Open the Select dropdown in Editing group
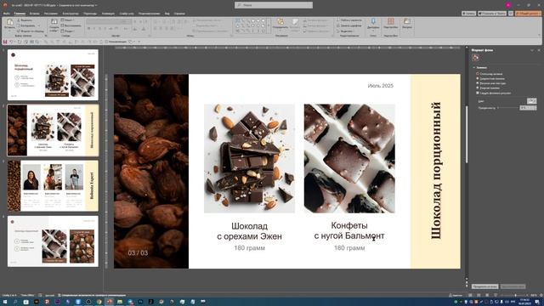Image resolution: width=544 pixels, height=306 pixels. coord(344,31)
